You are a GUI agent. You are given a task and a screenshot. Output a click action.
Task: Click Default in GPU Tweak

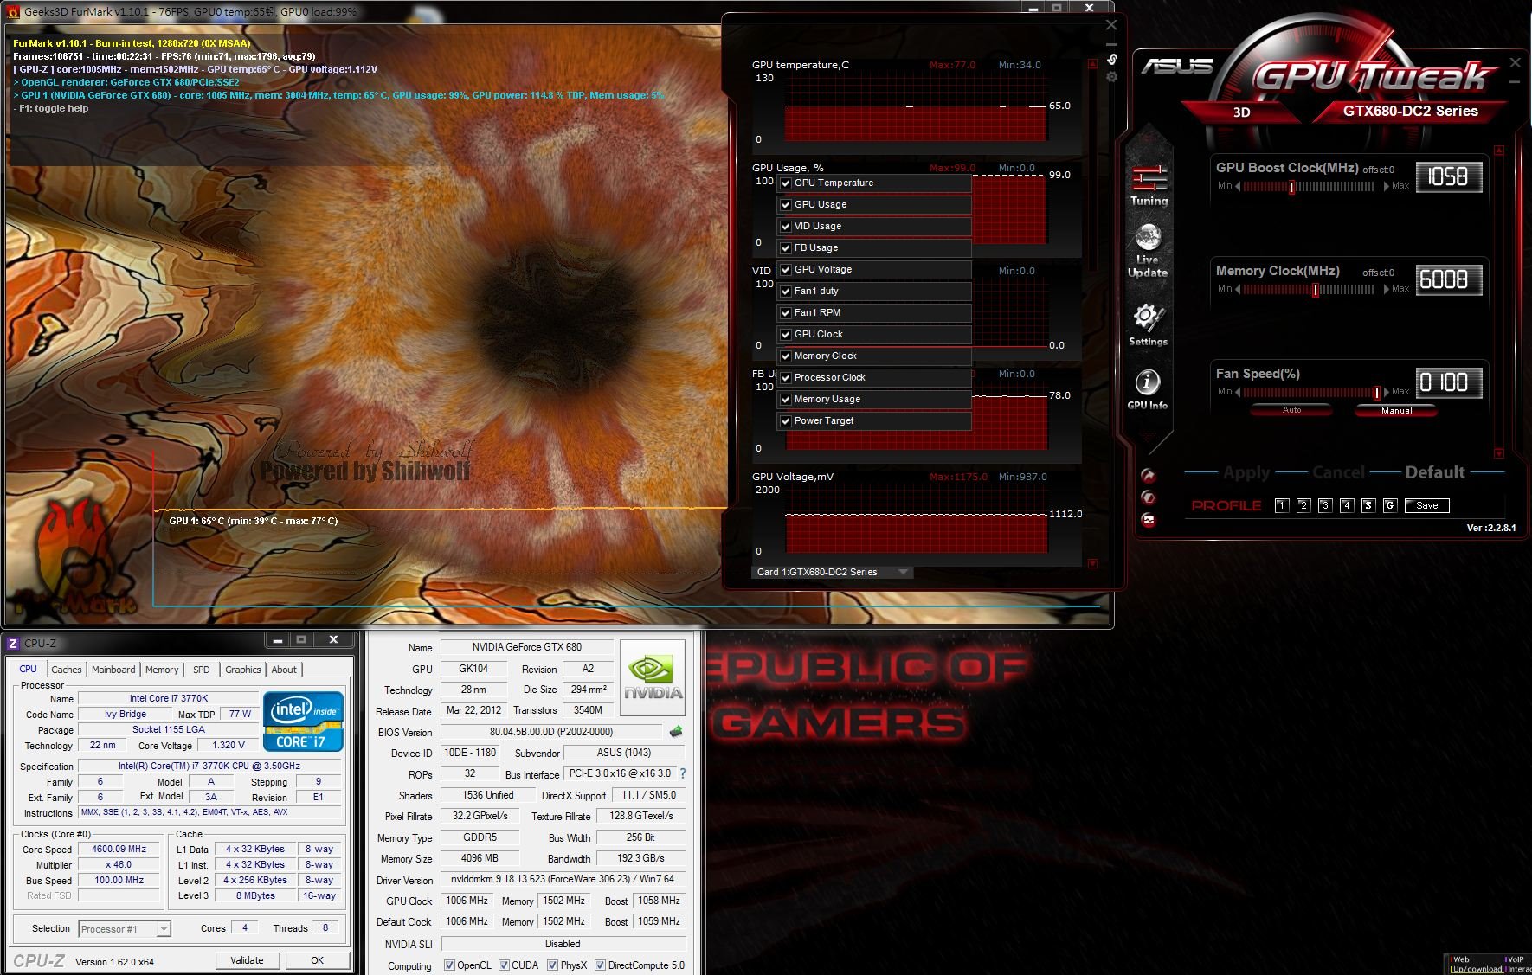pos(1435,472)
